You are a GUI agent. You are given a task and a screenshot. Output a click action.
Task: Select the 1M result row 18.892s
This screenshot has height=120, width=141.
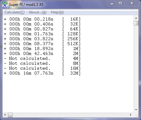point(42,48)
